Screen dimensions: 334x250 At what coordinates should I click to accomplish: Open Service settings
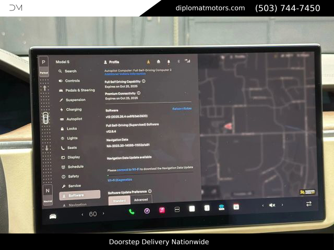(x=71, y=186)
